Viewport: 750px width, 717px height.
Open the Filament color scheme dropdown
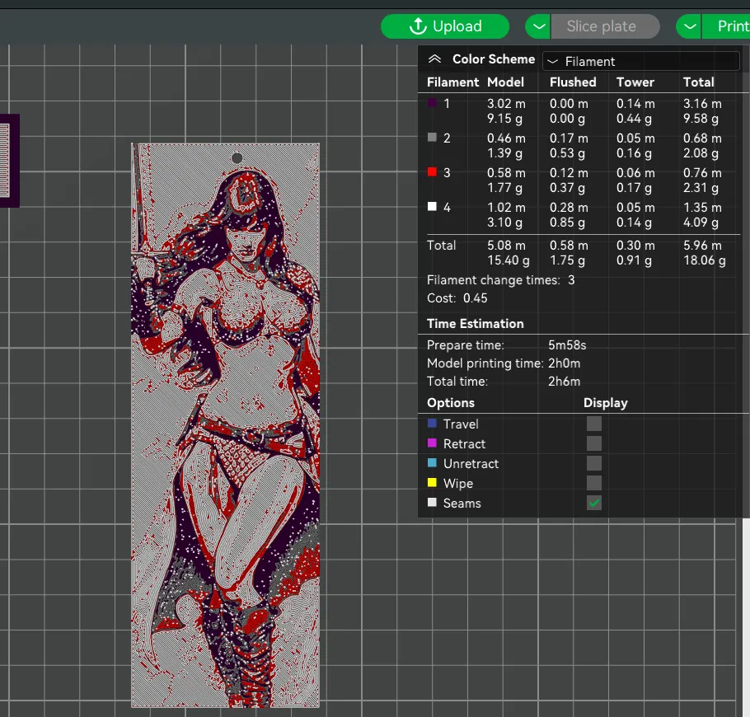641,61
